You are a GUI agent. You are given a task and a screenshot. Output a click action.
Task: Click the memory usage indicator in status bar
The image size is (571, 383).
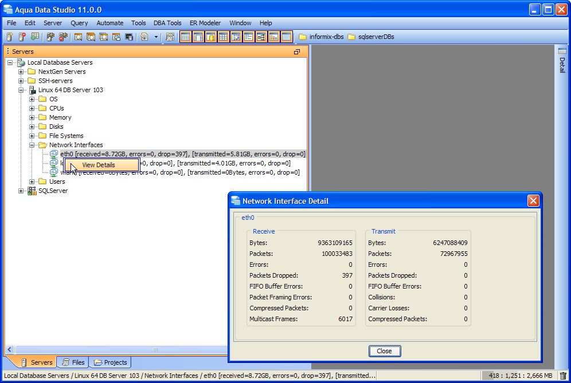tap(521, 376)
